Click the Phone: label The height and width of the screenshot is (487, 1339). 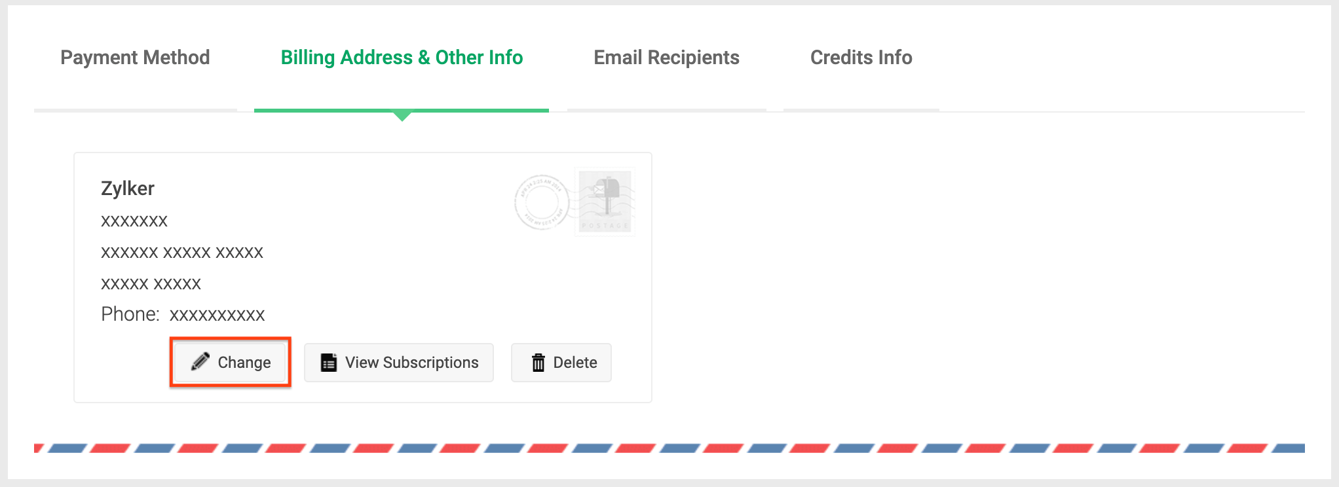[130, 315]
